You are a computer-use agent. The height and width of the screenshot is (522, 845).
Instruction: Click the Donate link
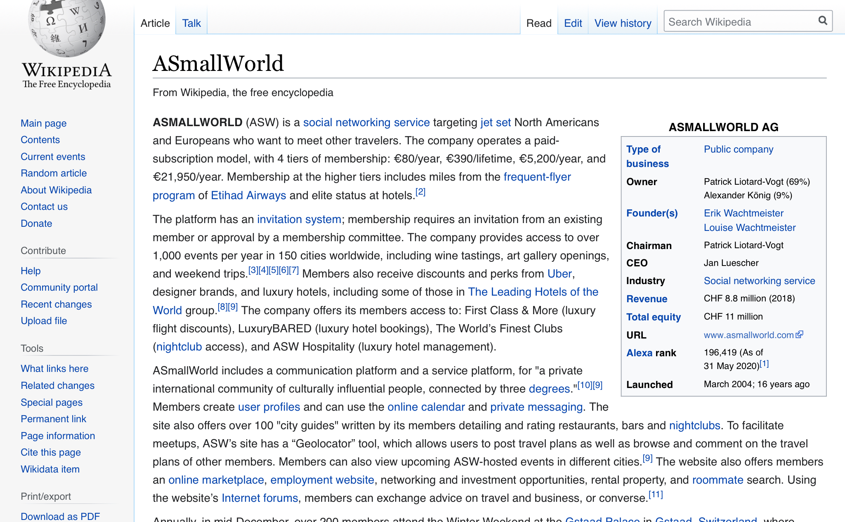(x=36, y=223)
